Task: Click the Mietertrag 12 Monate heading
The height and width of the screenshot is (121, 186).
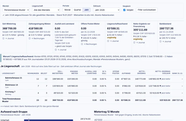Action: pyautogui.click(x=107, y=112)
